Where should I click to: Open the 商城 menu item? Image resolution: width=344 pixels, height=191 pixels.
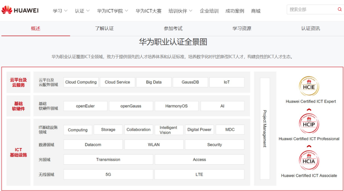[255, 11]
